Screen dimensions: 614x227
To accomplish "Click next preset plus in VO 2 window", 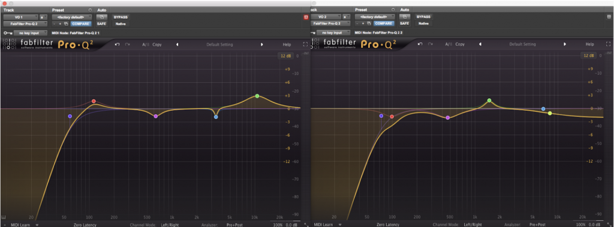I will 363,23.
